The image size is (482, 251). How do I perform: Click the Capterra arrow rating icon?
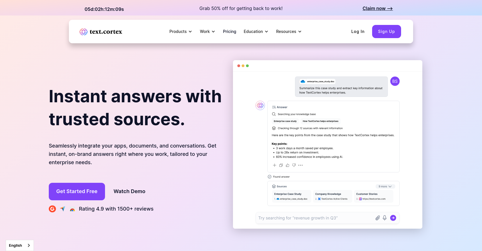[63, 209]
